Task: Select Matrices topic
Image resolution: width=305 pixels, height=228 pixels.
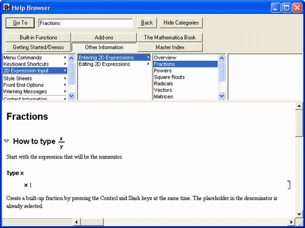Action: tap(185, 97)
